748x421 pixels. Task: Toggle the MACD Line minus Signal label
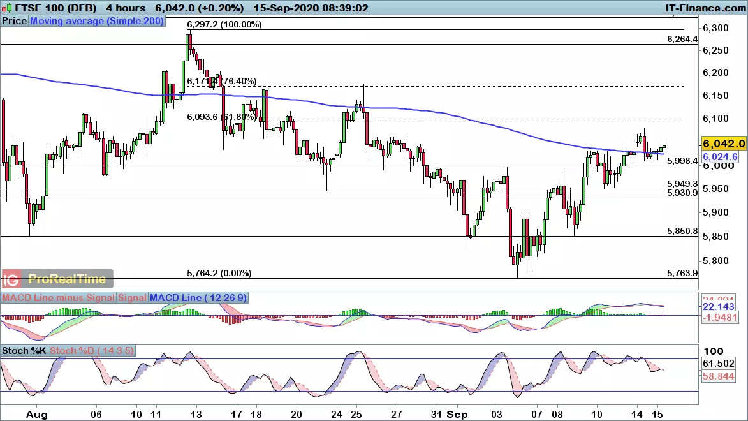[58, 297]
